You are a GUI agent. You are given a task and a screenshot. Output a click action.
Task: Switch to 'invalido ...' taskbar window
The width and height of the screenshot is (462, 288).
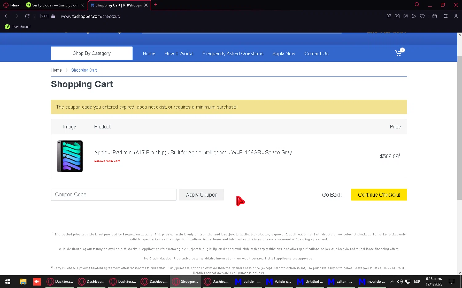point(372,282)
